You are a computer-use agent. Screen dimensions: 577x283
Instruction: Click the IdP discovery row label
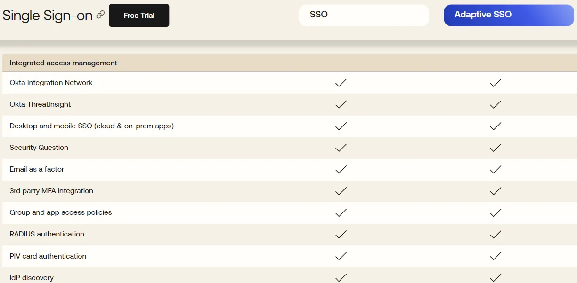tap(32, 278)
